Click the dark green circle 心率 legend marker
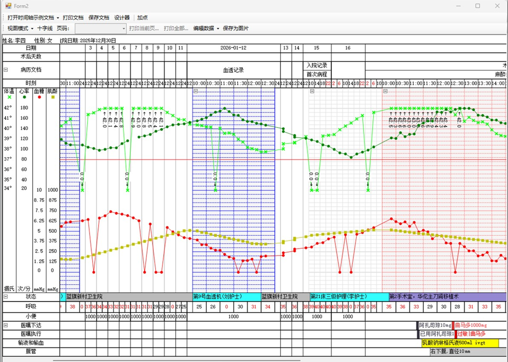508x362 pixels. (24, 97)
